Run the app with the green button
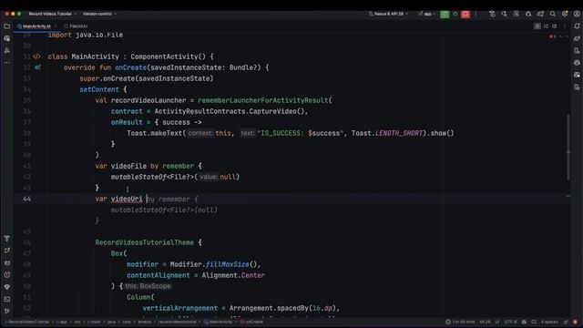Viewport: 583px width, 328px height. point(445,15)
